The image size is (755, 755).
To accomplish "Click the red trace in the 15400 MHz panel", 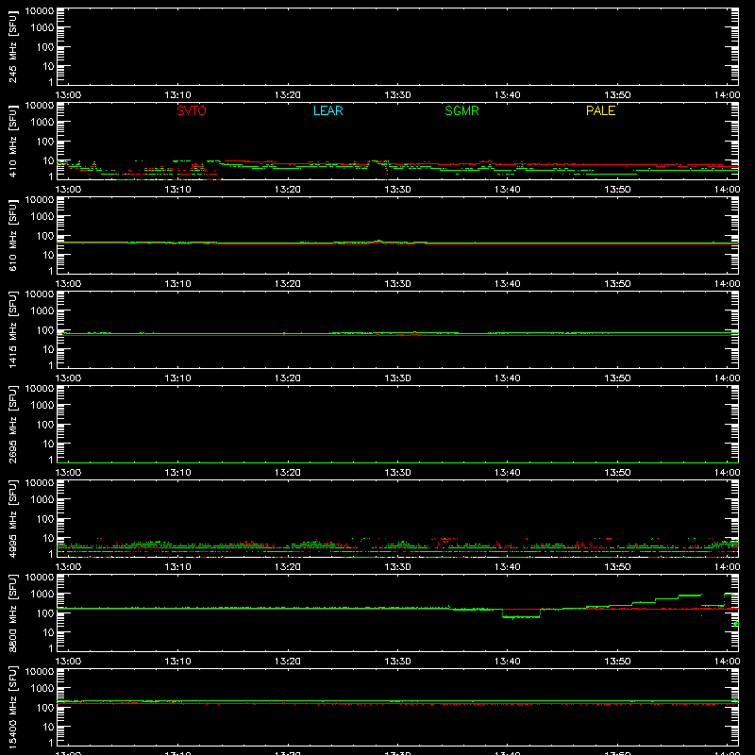I will point(397,704).
